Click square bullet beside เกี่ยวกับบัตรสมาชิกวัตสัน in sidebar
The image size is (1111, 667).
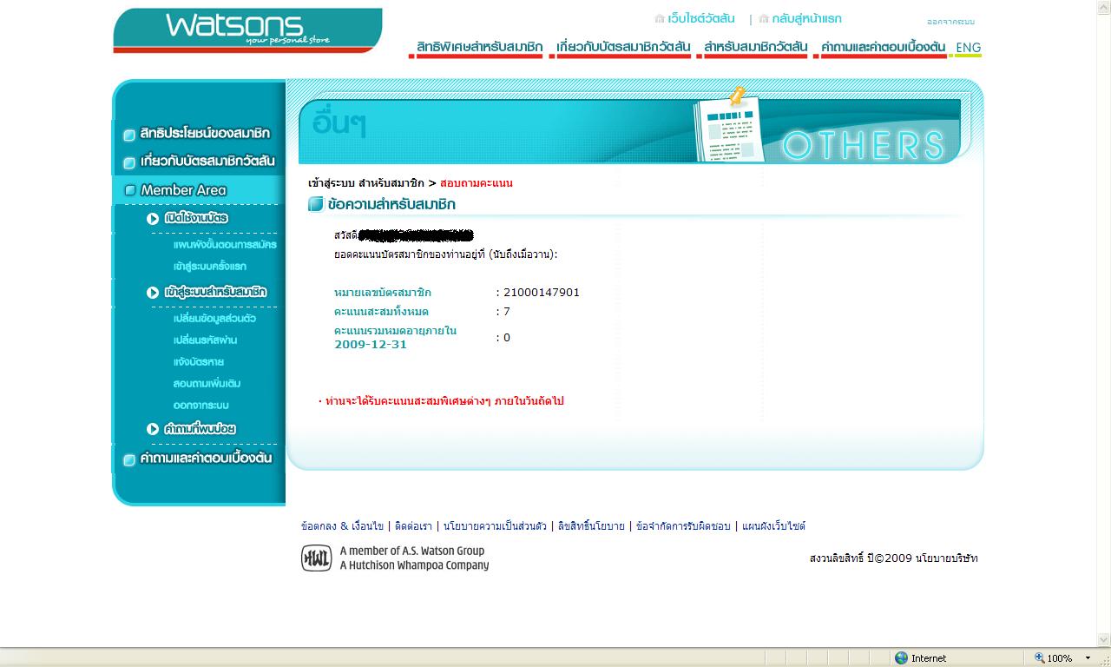point(129,162)
